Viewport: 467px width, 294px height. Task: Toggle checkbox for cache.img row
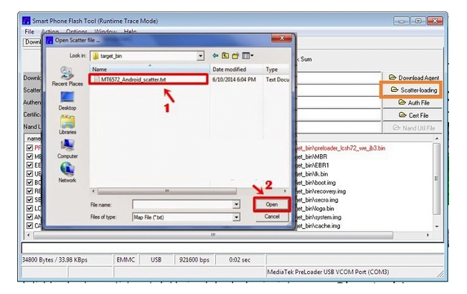pos(29,226)
